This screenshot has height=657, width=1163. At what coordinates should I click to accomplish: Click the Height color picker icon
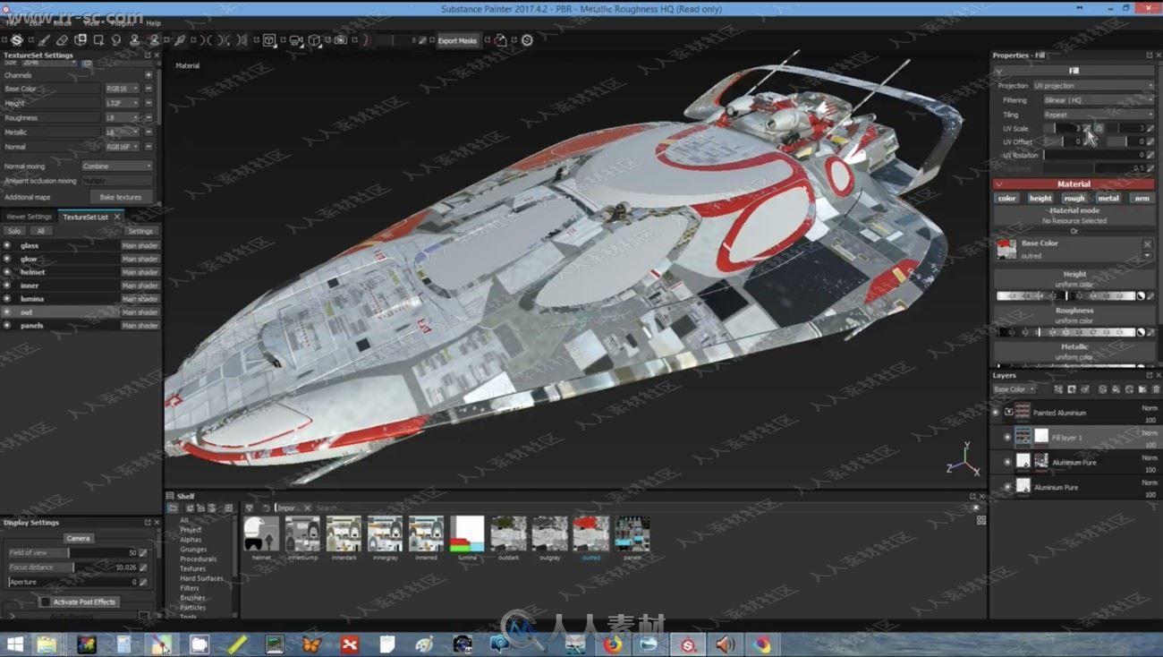coord(1150,295)
